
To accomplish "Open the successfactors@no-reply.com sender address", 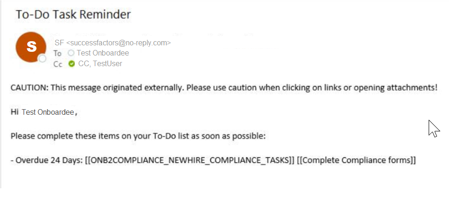I will pyautogui.click(x=118, y=43).
